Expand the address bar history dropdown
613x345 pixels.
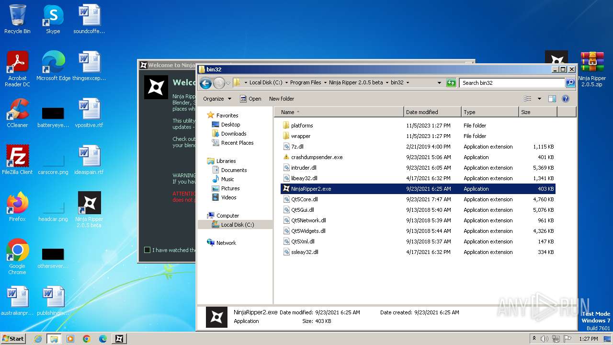point(439,83)
